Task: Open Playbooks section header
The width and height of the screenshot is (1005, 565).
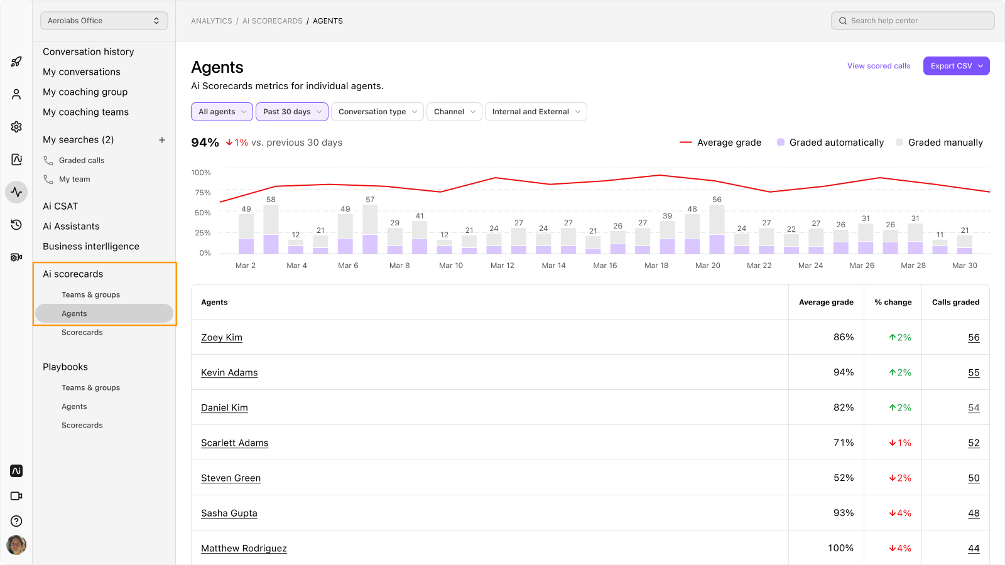Action: (x=65, y=367)
